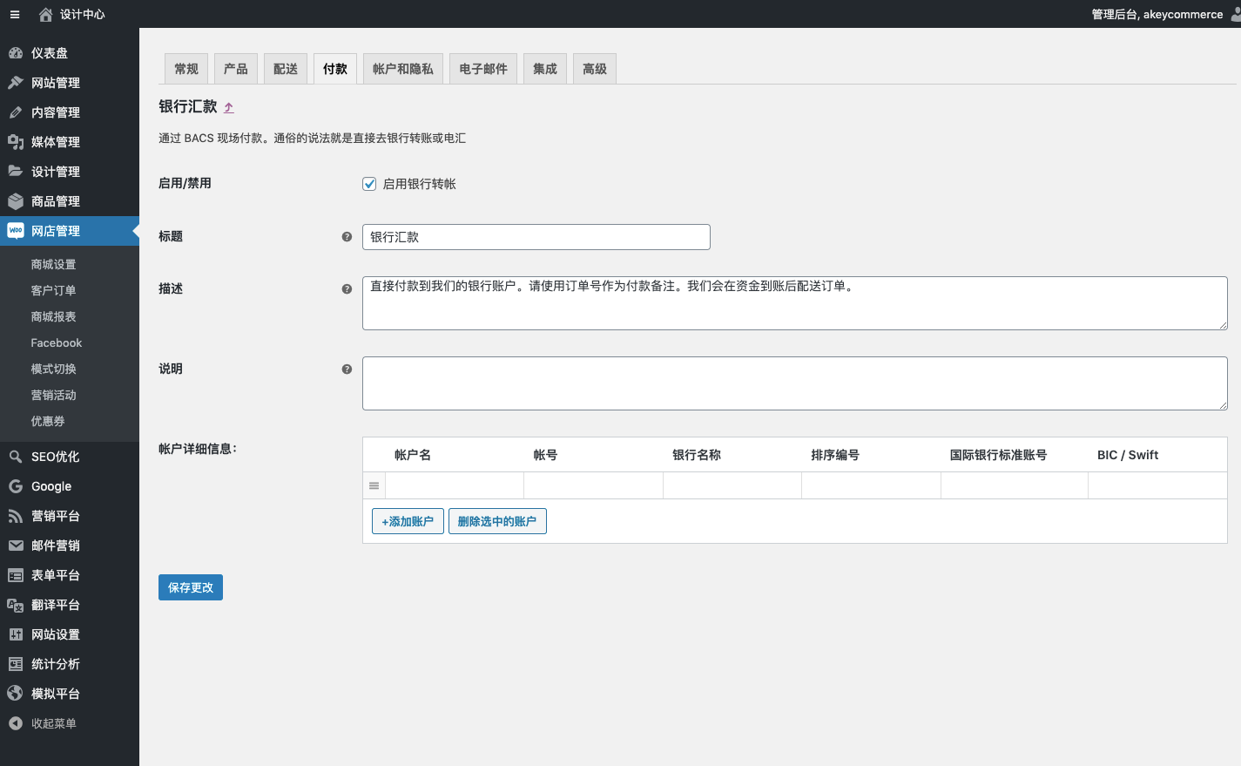Screen dimensions: 1241x766
Task: Click the +添加账户 button
Action: click(x=408, y=521)
